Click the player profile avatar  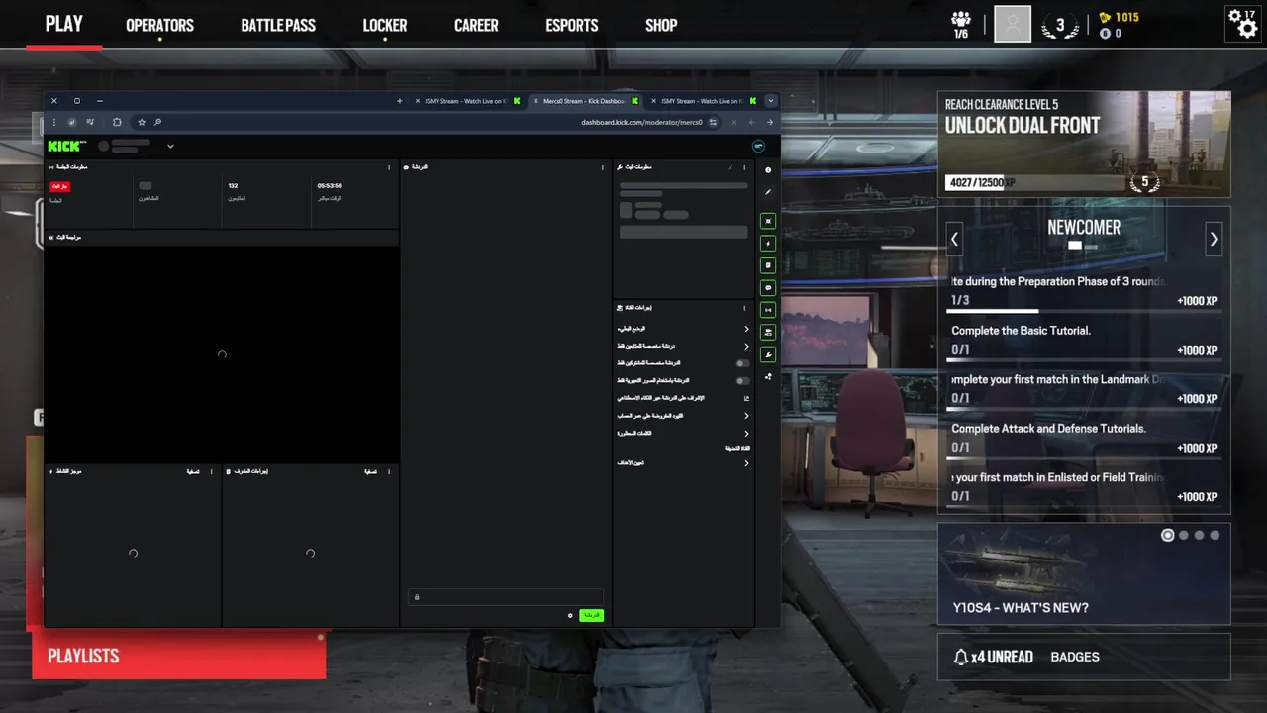[x=1013, y=24]
